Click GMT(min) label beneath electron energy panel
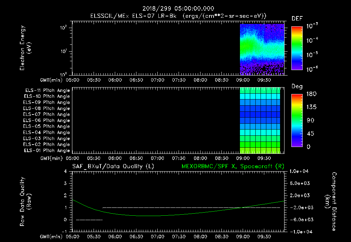 click(51, 80)
